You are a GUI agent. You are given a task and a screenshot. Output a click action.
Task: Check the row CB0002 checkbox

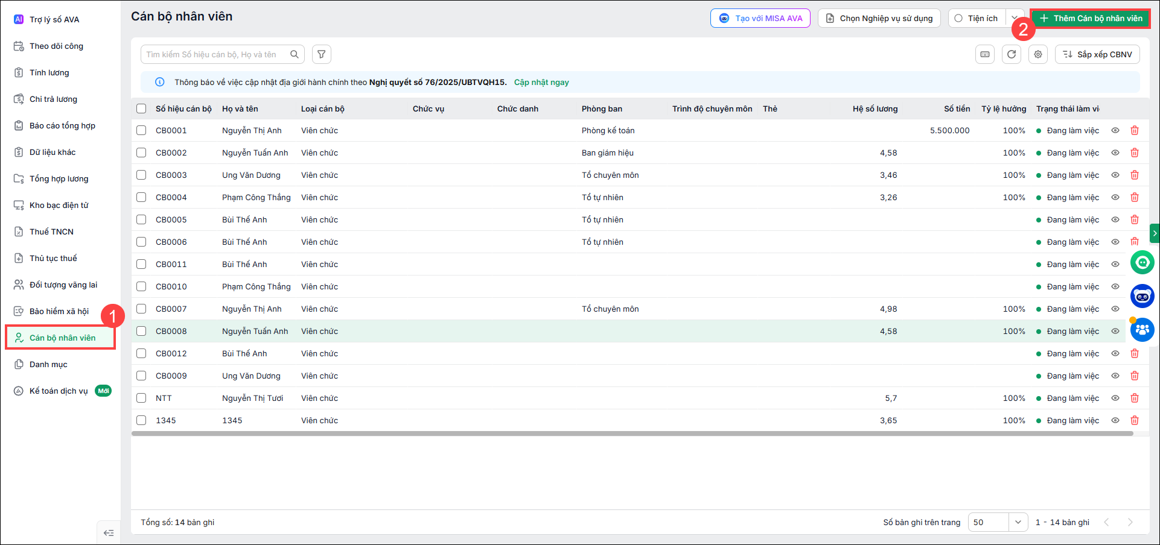141,153
